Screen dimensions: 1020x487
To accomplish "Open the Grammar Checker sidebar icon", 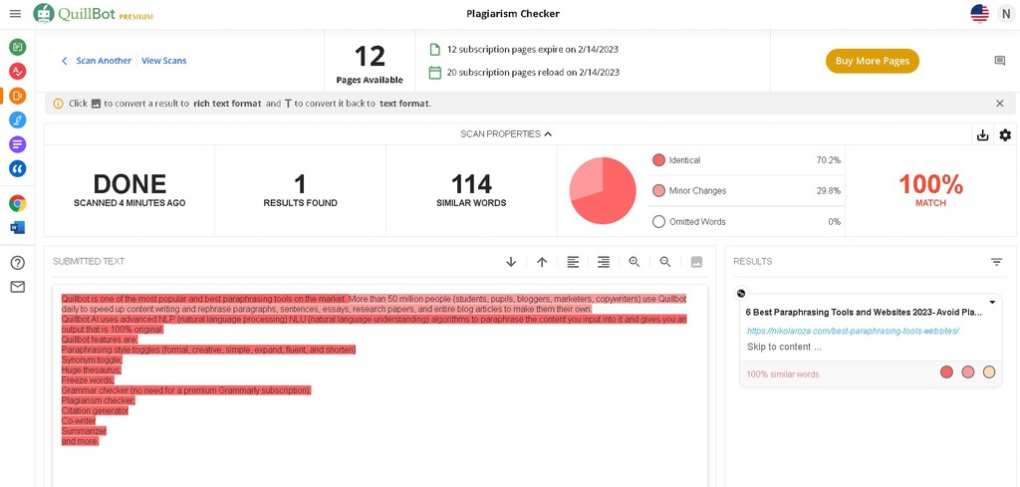I will [x=18, y=71].
